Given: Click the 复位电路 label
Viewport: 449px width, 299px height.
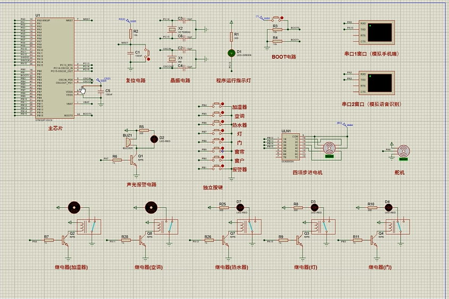Looking at the screenshot, I should coord(135,80).
